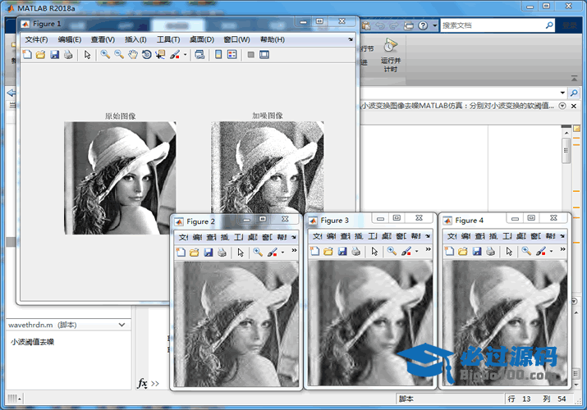This screenshot has height=410, width=587.
Task: Click the Save icon in Figure 1 toolbar
Action: pos(54,55)
